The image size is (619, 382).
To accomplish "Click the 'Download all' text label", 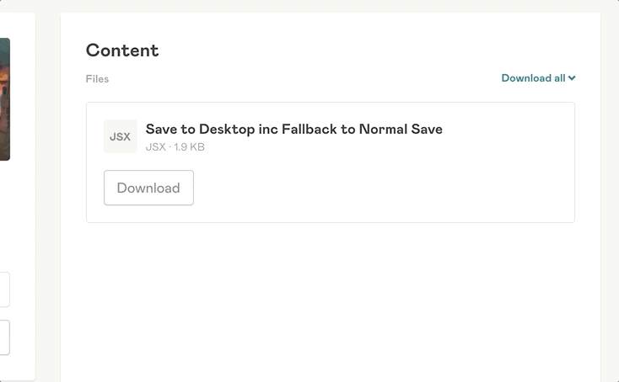I will coord(533,78).
